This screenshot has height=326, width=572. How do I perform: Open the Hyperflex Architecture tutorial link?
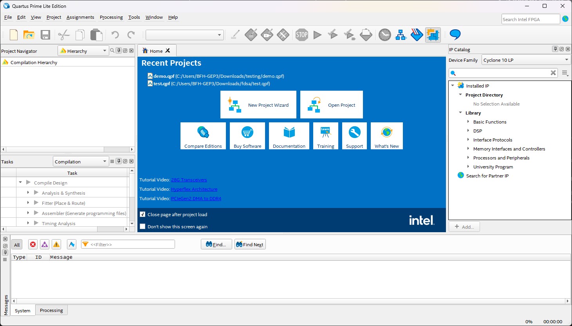point(194,189)
